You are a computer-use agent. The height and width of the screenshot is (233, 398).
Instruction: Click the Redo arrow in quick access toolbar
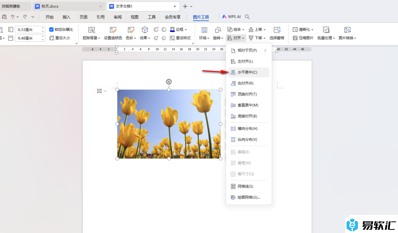[25, 17]
